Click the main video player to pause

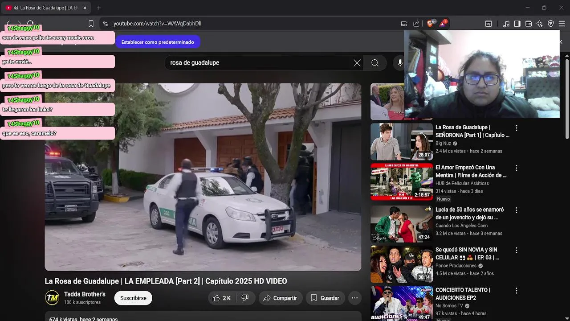203,177
